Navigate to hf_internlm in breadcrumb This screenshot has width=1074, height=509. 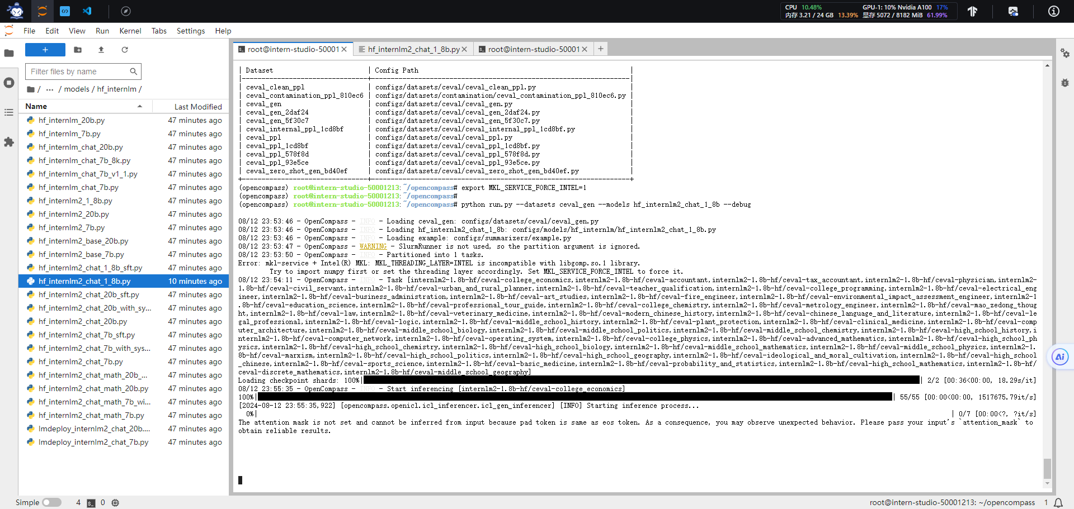pos(116,89)
